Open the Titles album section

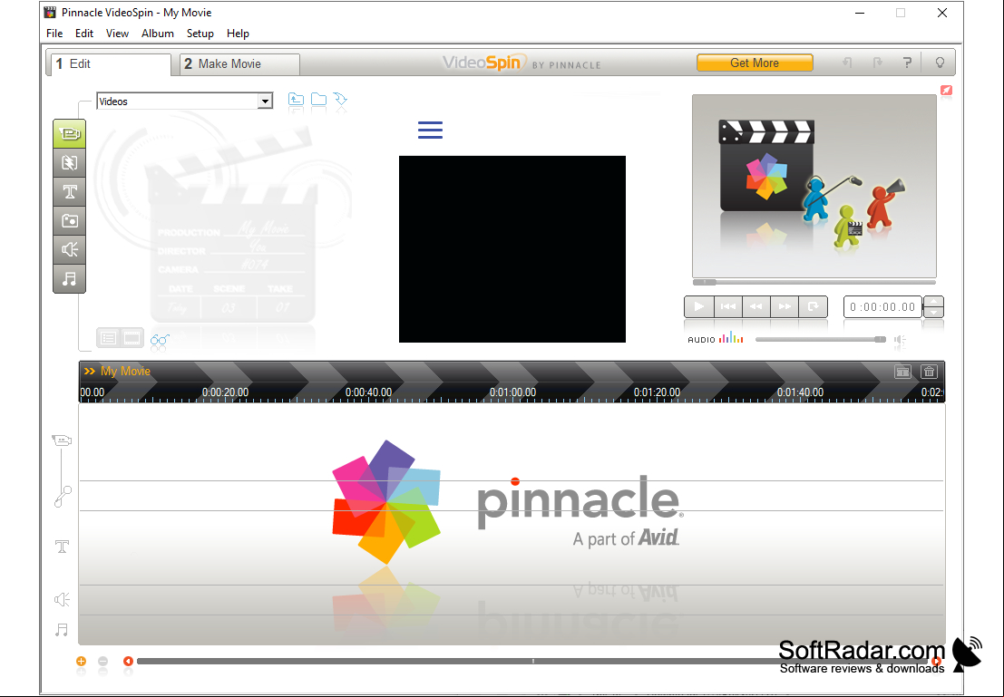(69, 191)
